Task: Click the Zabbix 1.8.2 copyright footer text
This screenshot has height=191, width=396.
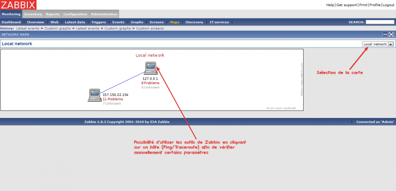Action: 127,122
